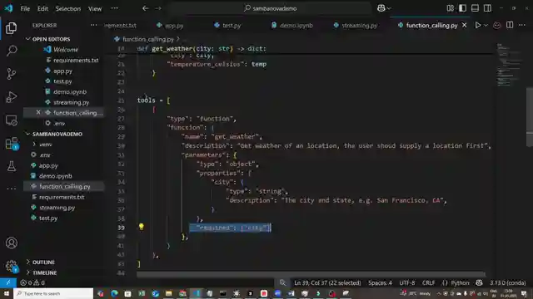Show more menu bar items ellipsis
The image size is (533, 299).
[115, 8]
